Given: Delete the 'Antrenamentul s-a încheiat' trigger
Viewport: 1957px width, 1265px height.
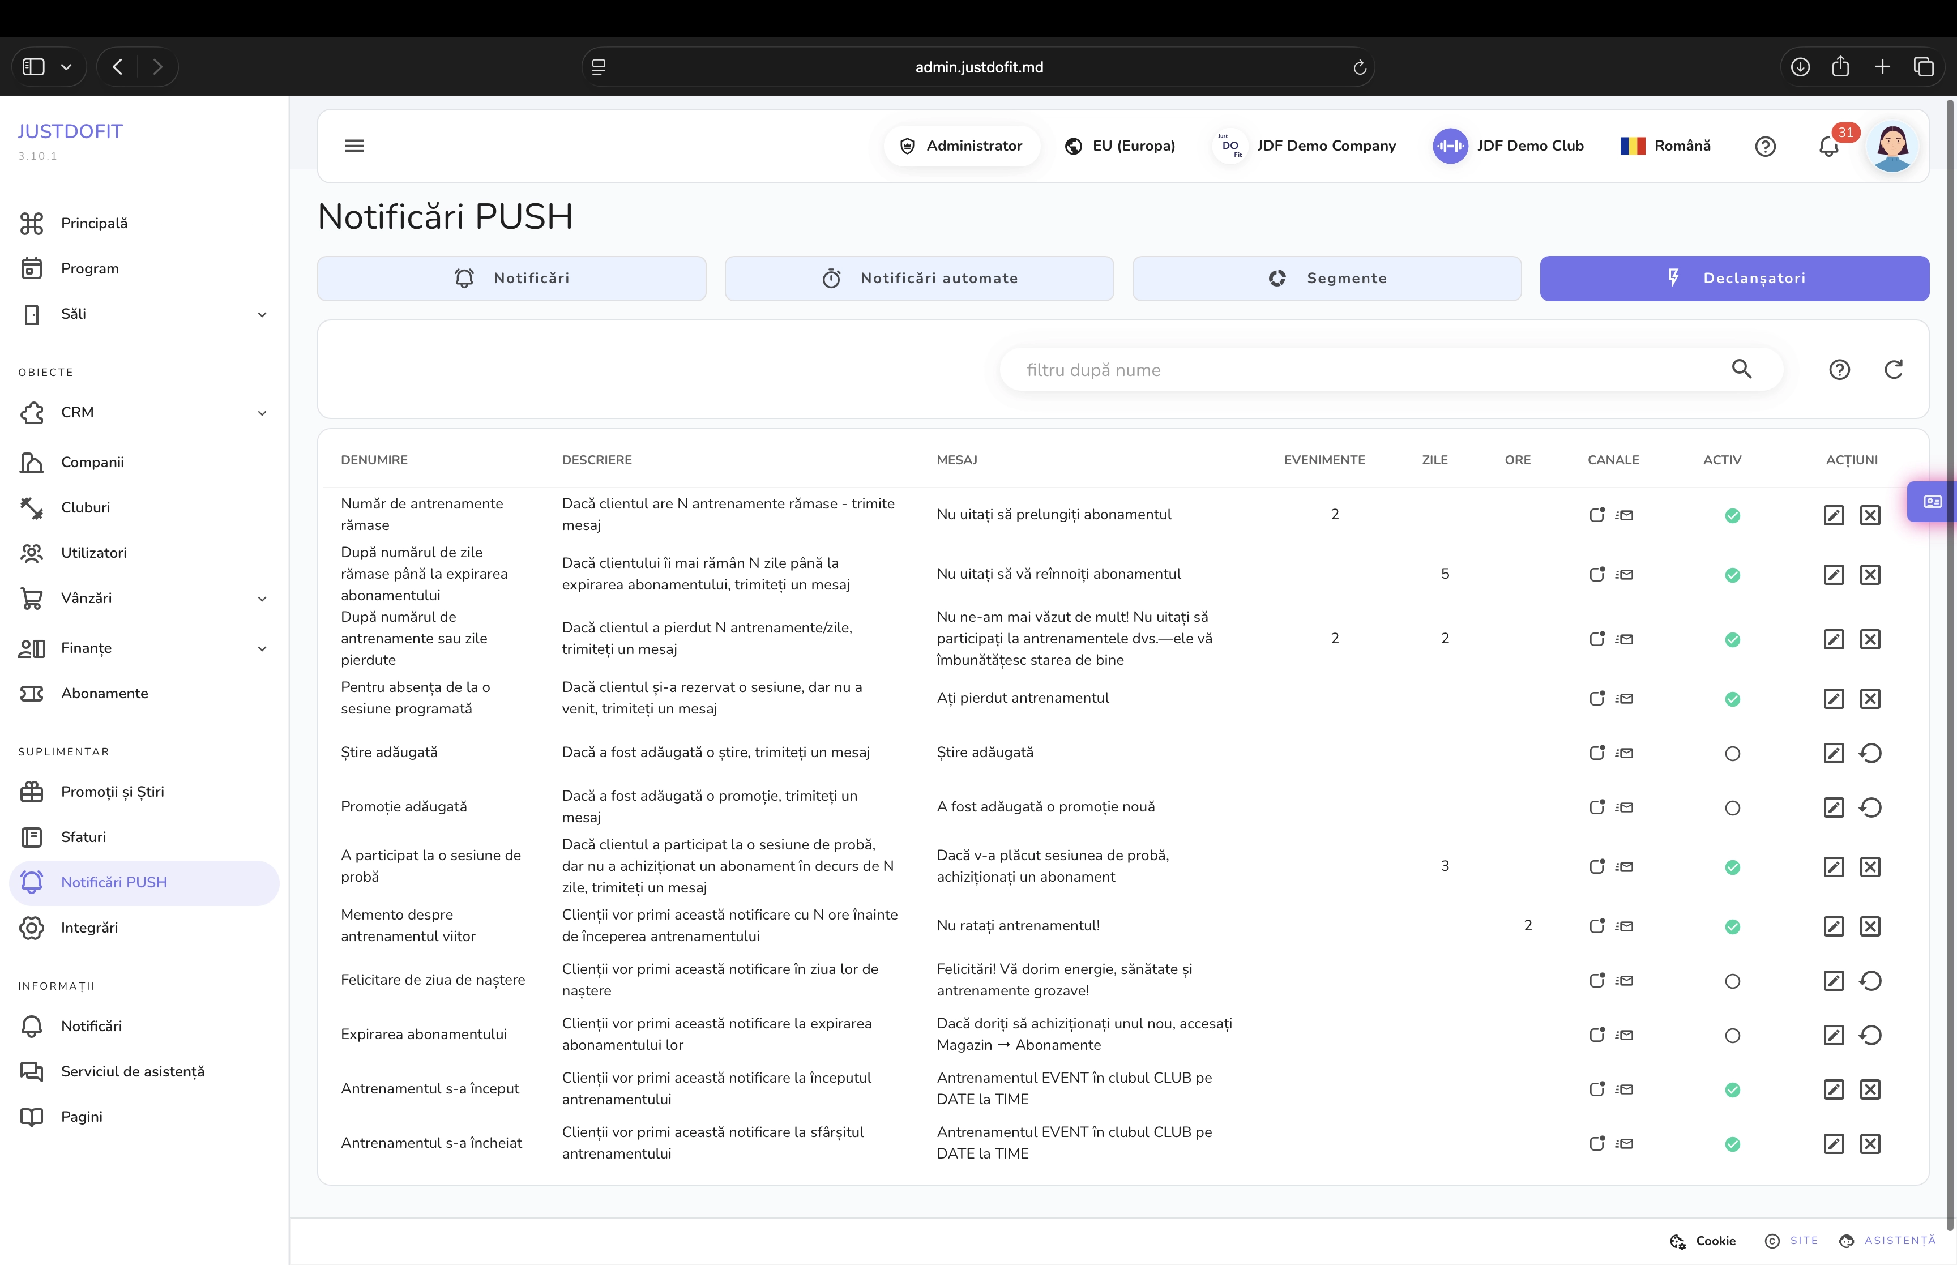Looking at the screenshot, I should point(1869,1143).
